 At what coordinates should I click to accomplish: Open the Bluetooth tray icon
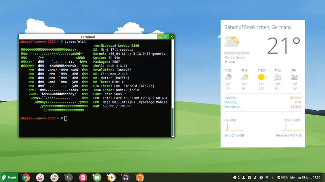(273, 178)
